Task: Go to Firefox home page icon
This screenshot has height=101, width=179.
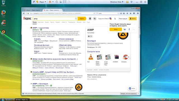Action: click(x=131, y=13)
